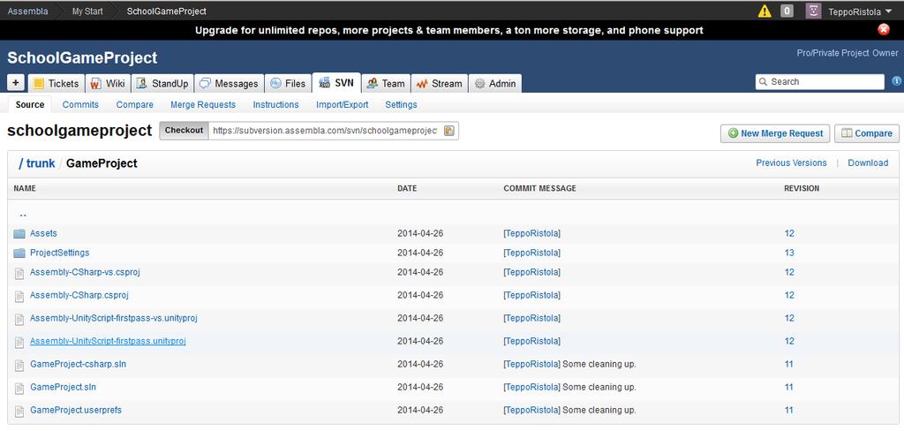The height and width of the screenshot is (431, 904).
Task: Click file icon beside Assembly-UnityScript-firstpass-vs.unityproj
Action: pyautogui.click(x=19, y=319)
